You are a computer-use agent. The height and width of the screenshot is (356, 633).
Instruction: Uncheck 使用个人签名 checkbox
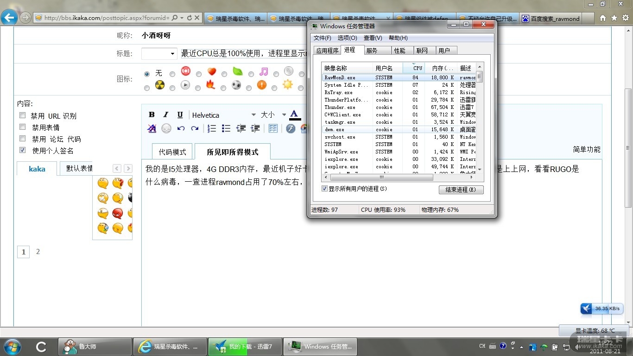(22, 150)
